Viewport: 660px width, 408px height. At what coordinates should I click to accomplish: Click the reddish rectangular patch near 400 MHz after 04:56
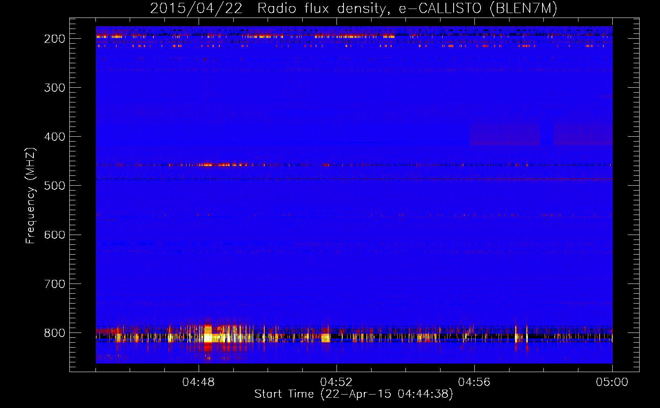[505, 134]
